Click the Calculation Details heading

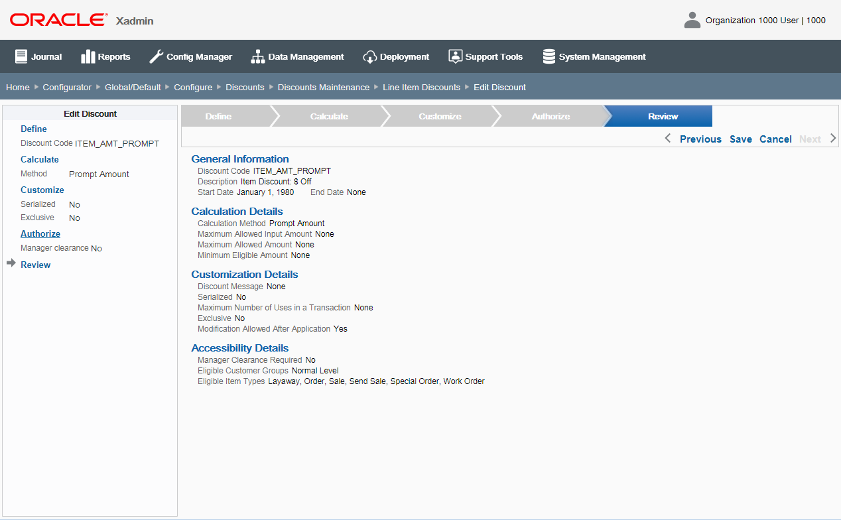pos(237,211)
